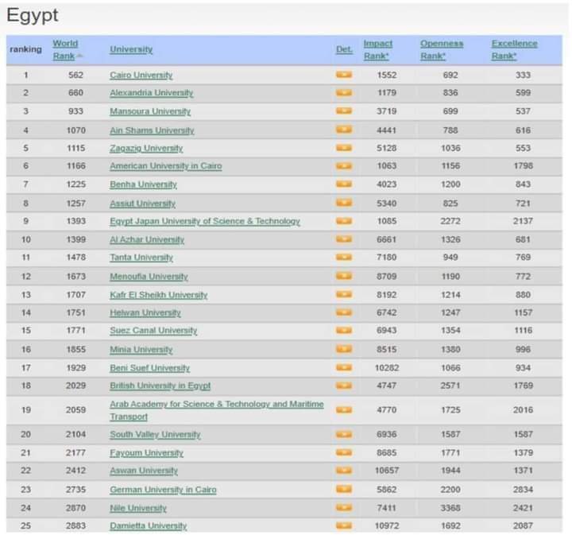The width and height of the screenshot is (572, 539).
Task: Open details icon for Al Azhar University
Action: tap(344, 239)
